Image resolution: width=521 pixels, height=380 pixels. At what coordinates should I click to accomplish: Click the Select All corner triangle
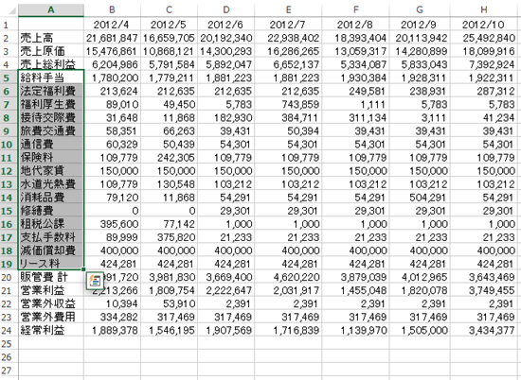[x=12, y=10]
